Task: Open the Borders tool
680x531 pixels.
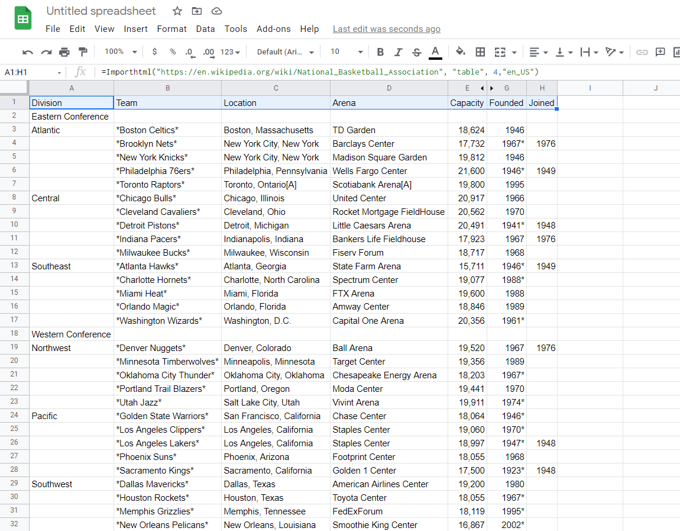Action: tap(480, 52)
